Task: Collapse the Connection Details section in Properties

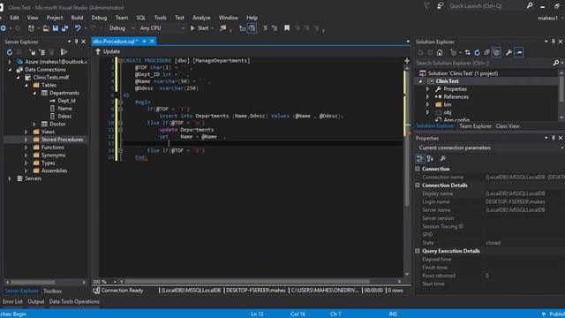Action: coord(418,185)
